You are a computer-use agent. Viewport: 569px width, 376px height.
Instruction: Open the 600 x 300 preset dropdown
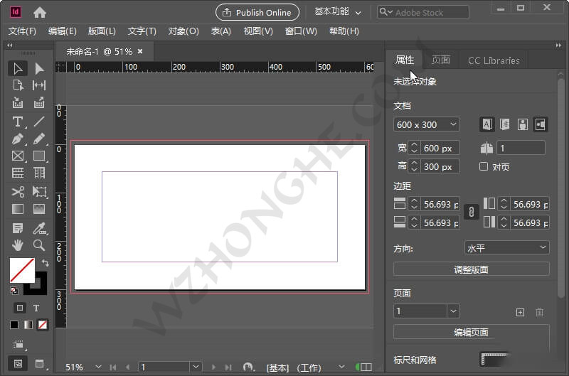(426, 124)
